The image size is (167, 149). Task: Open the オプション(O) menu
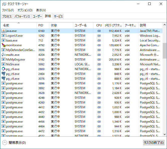[x=25, y=10]
